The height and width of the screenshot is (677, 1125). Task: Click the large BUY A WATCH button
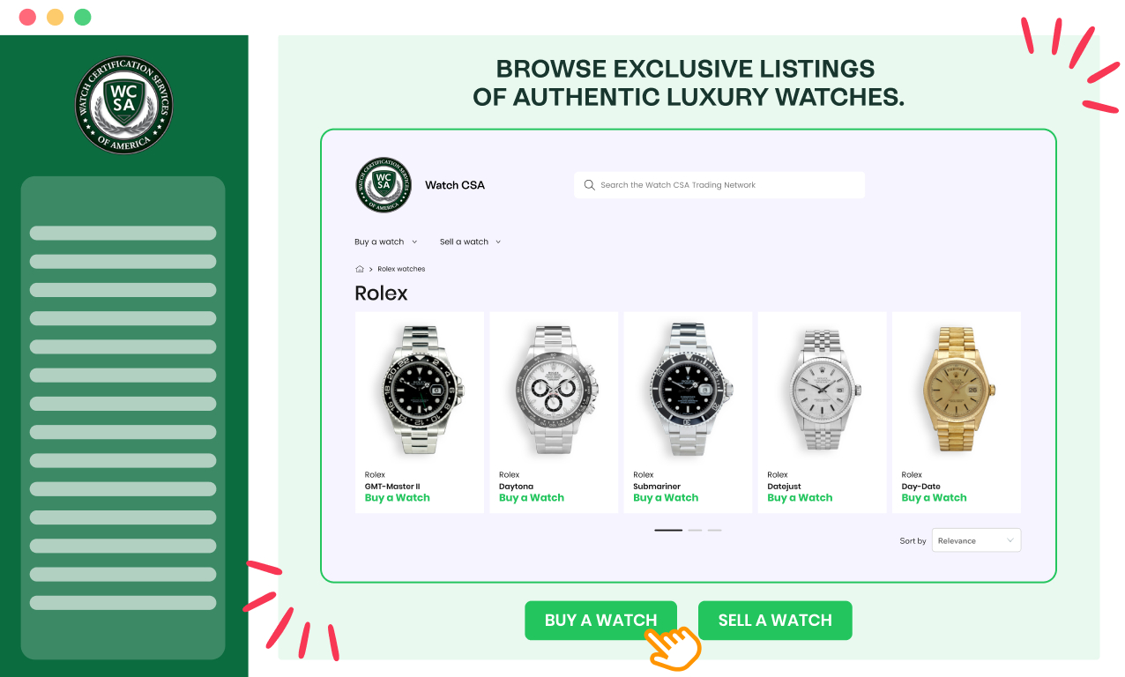[600, 621]
